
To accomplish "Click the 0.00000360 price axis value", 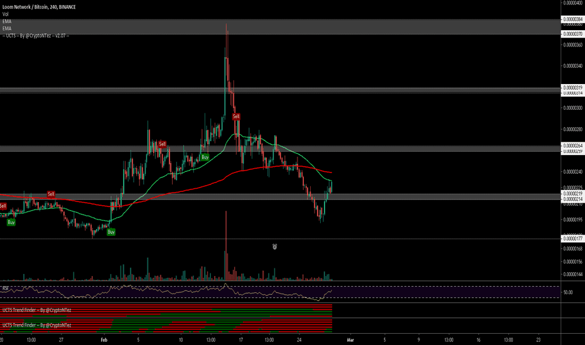I will [x=572, y=45].
